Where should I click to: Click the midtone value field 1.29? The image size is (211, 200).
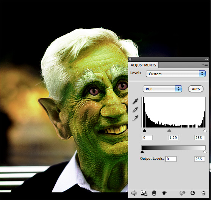pos(173,138)
